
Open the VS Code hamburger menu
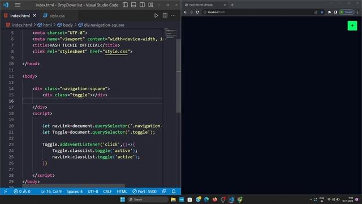pos(18,5)
